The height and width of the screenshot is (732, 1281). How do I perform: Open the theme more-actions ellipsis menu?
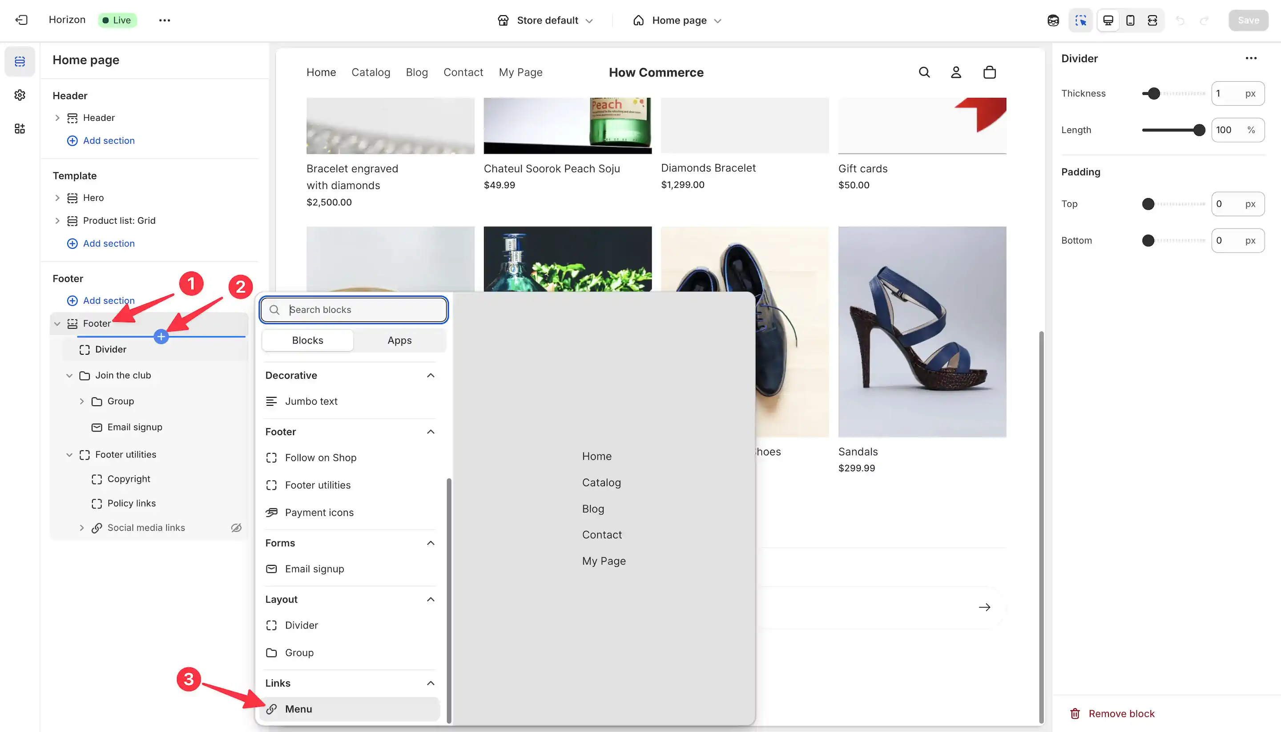coord(165,20)
